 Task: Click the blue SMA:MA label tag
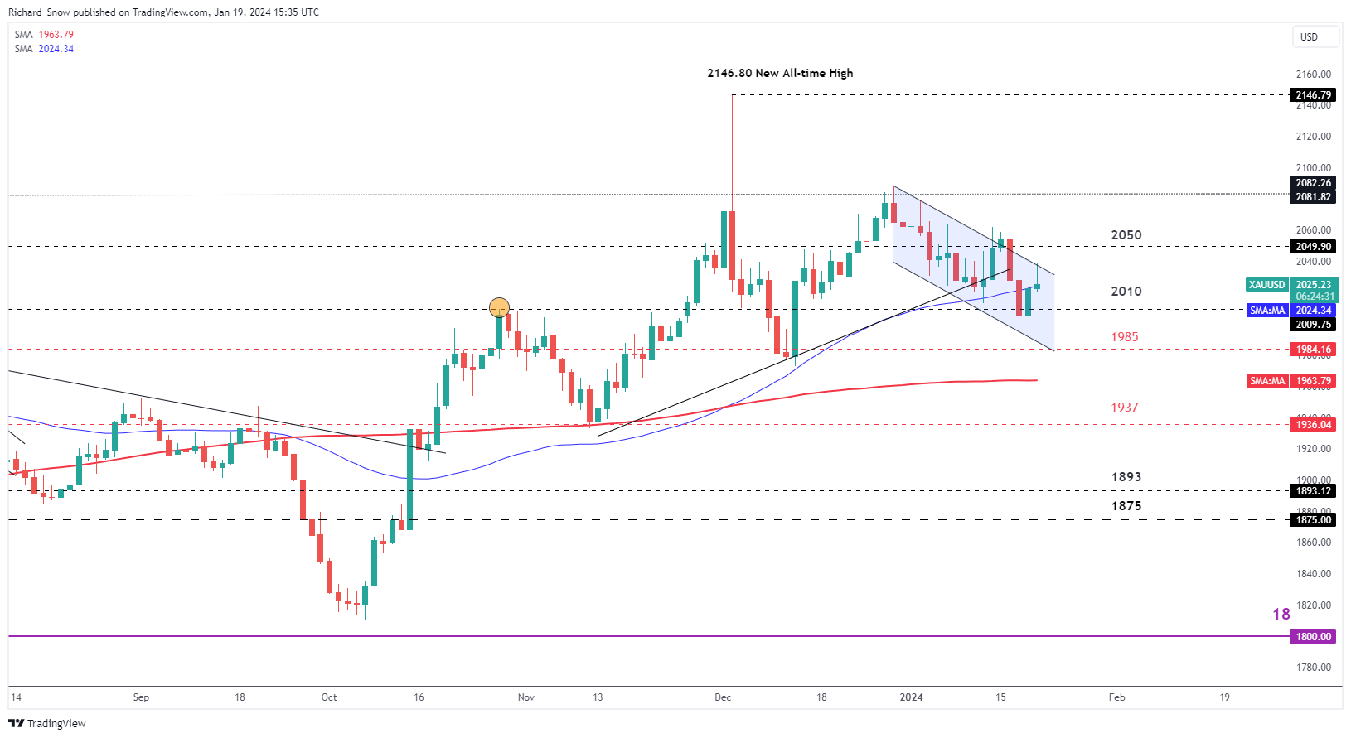pos(1267,311)
